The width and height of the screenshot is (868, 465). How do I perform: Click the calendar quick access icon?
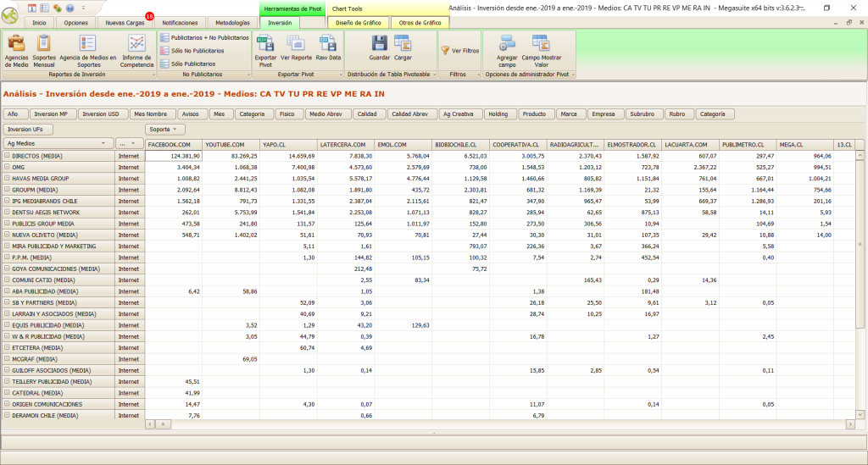(32, 8)
